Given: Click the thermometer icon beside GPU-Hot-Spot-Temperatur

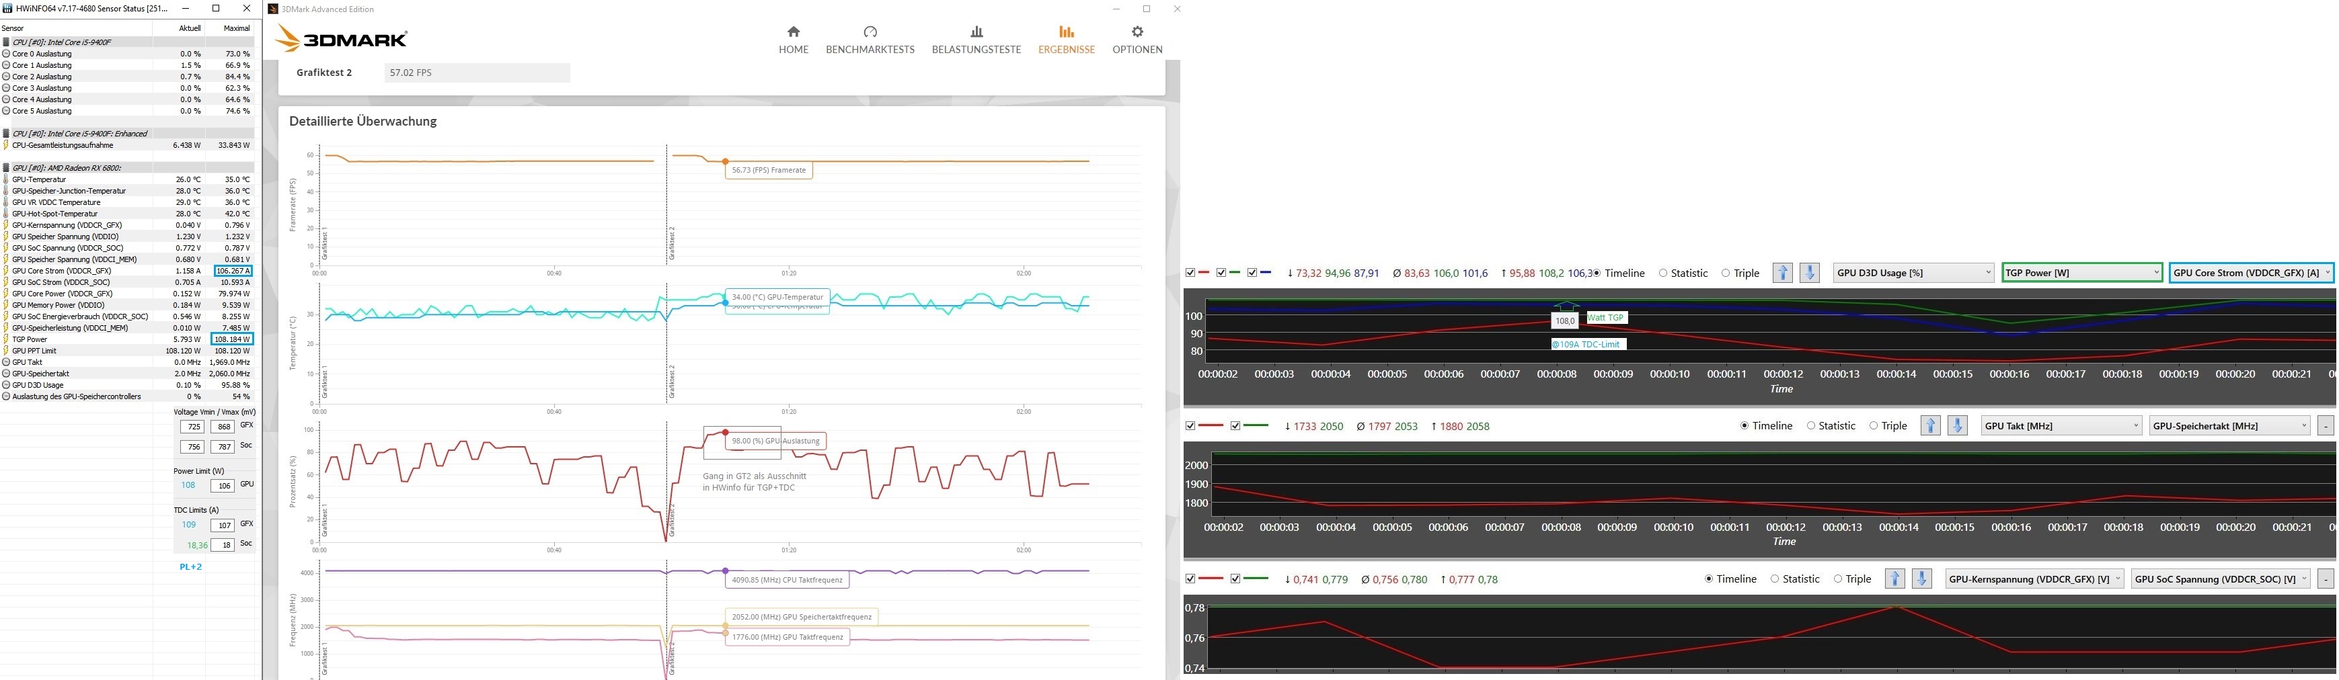Looking at the screenshot, I should tap(6, 214).
